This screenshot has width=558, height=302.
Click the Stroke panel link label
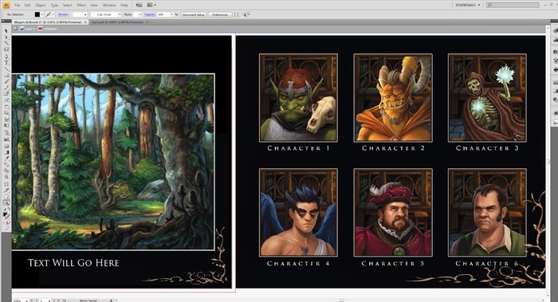[x=63, y=14]
